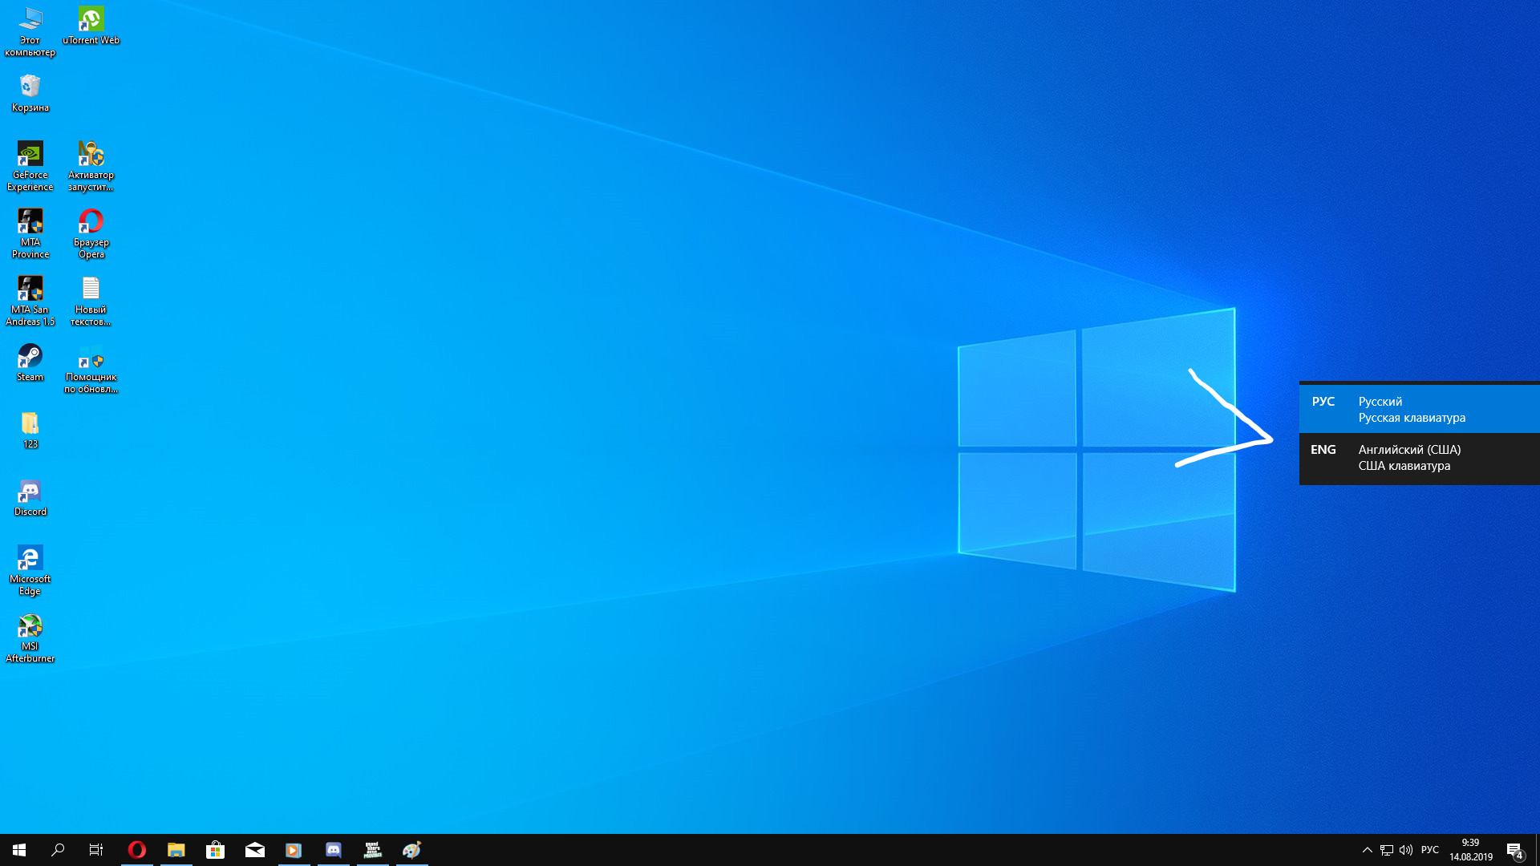Click Task View button on taskbar
The width and height of the screenshot is (1540, 866).
96,850
